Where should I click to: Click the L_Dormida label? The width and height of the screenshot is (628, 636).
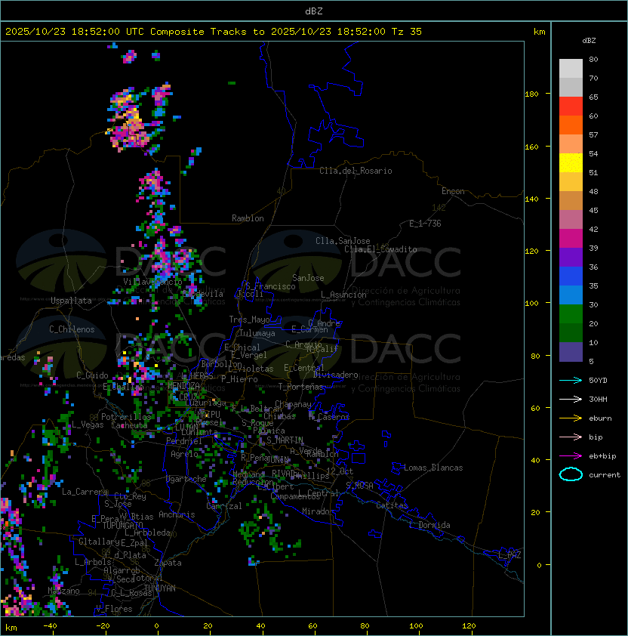(x=429, y=525)
